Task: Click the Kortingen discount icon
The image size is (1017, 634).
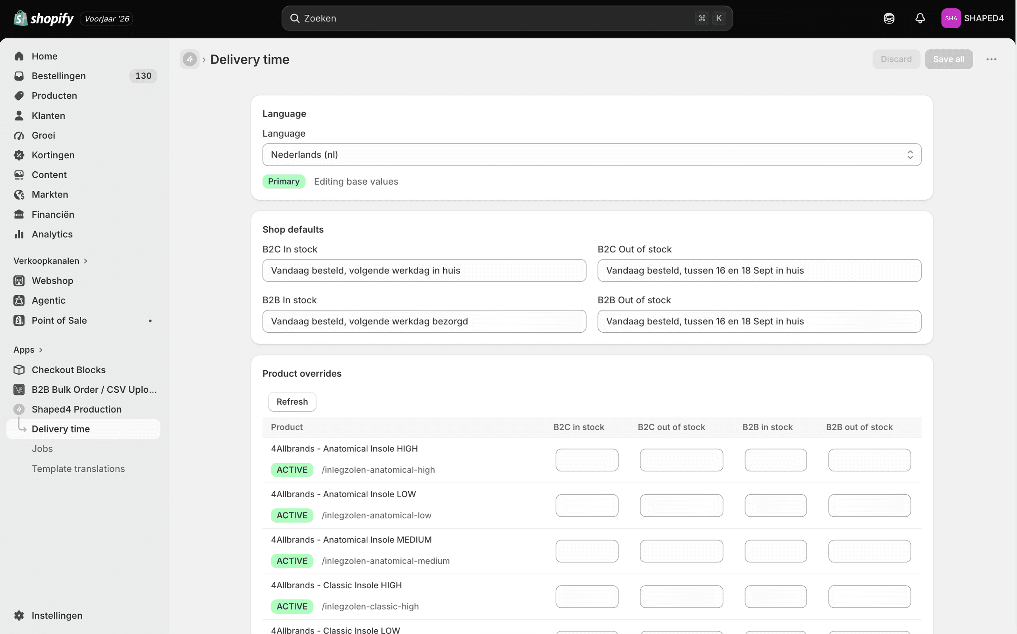Action: (x=19, y=155)
